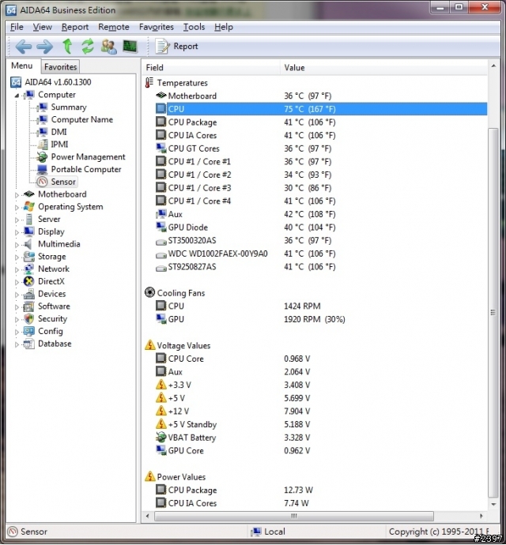Expand the Multimedia tree node
The width and height of the screenshot is (506, 545).
[17, 245]
